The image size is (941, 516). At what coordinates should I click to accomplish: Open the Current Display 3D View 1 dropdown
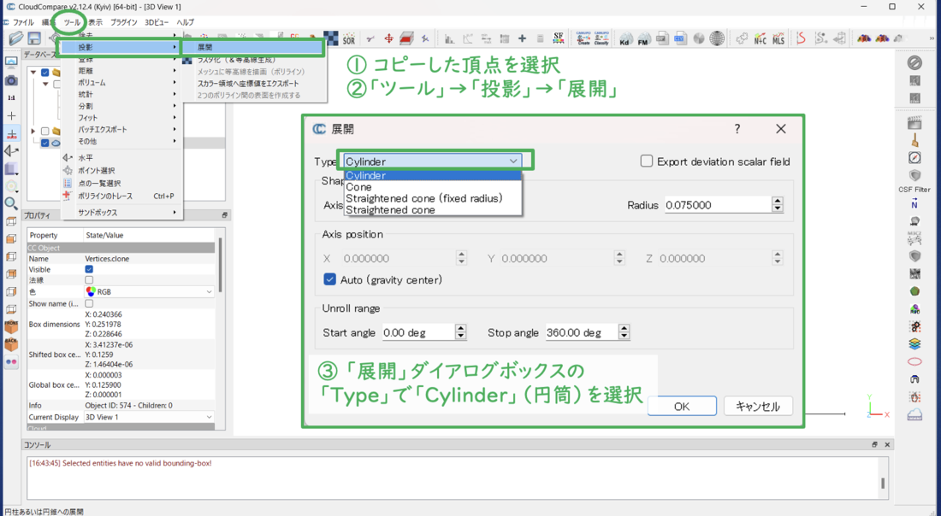[149, 417]
